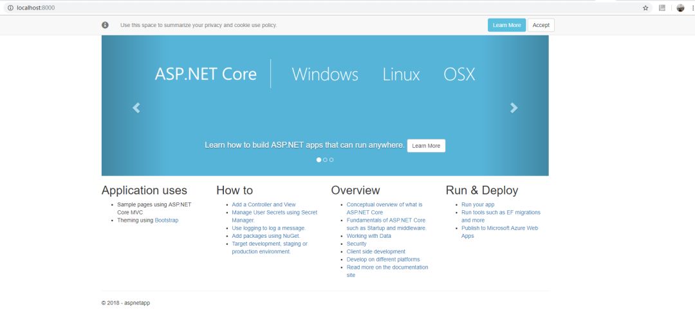Click Learn More button in carousel
The height and width of the screenshot is (322, 695).
pyautogui.click(x=427, y=146)
